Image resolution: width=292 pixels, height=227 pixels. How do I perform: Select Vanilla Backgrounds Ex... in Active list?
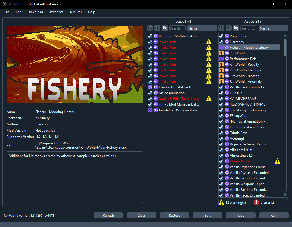tap(249, 87)
